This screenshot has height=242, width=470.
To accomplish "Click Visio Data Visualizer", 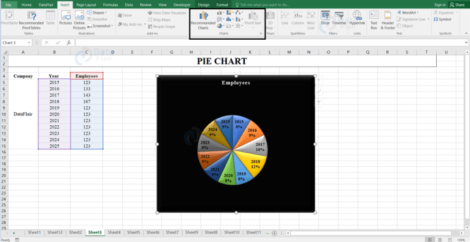I will [x=167, y=13].
